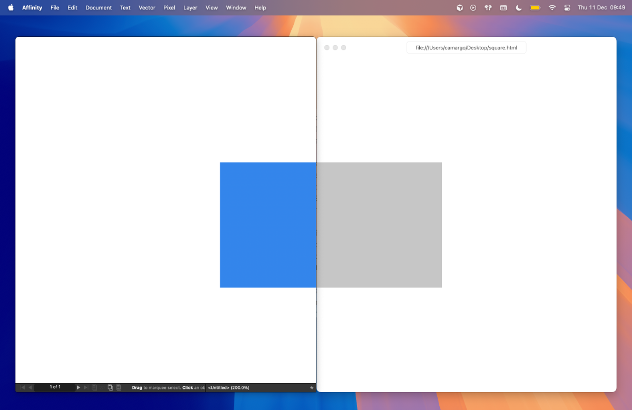
Task: Open the Pixel menu
Action: pos(169,7)
